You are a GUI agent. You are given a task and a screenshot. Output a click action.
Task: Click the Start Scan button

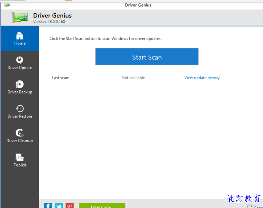click(147, 57)
